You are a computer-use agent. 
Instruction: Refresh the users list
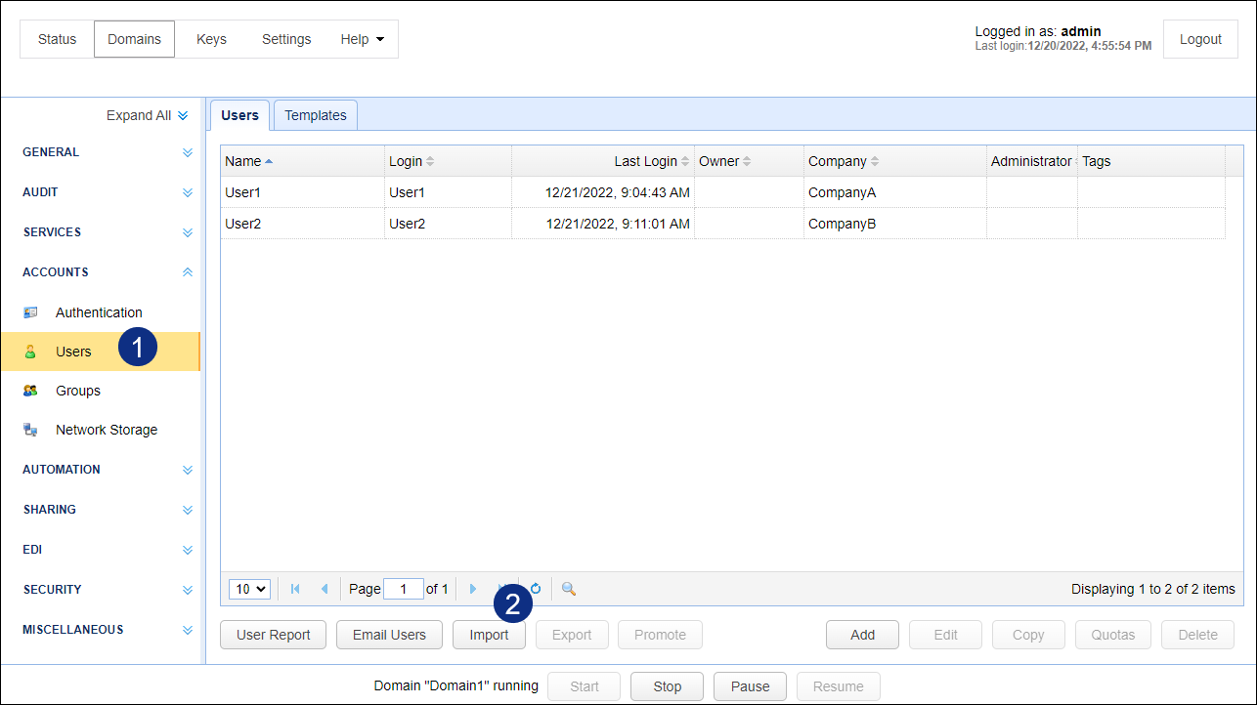(x=536, y=589)
